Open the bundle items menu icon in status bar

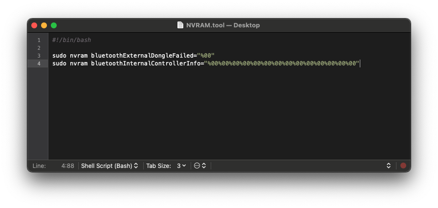(200, 166)
